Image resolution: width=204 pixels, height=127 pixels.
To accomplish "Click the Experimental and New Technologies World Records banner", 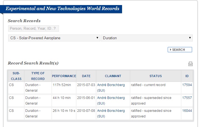I will point(62,9).
